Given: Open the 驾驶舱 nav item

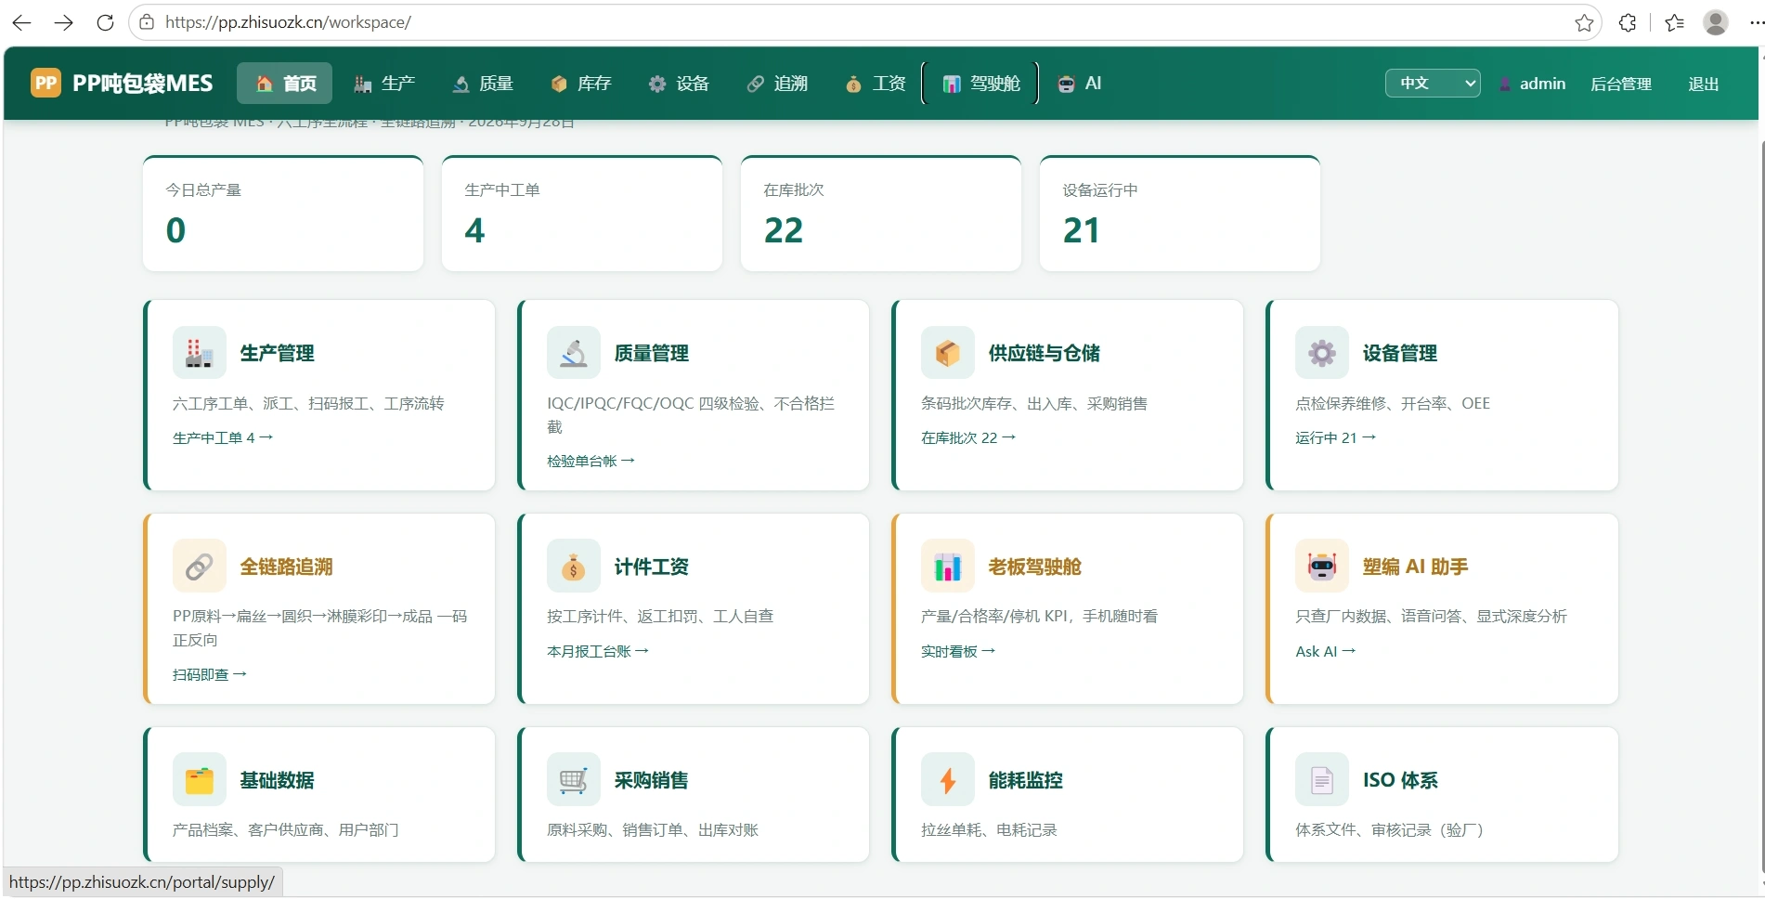Looking at the screenshot, I should click(x=980, y=84).
